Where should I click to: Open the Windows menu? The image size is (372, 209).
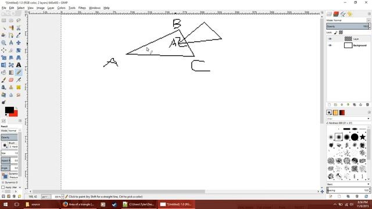(95, 8)
